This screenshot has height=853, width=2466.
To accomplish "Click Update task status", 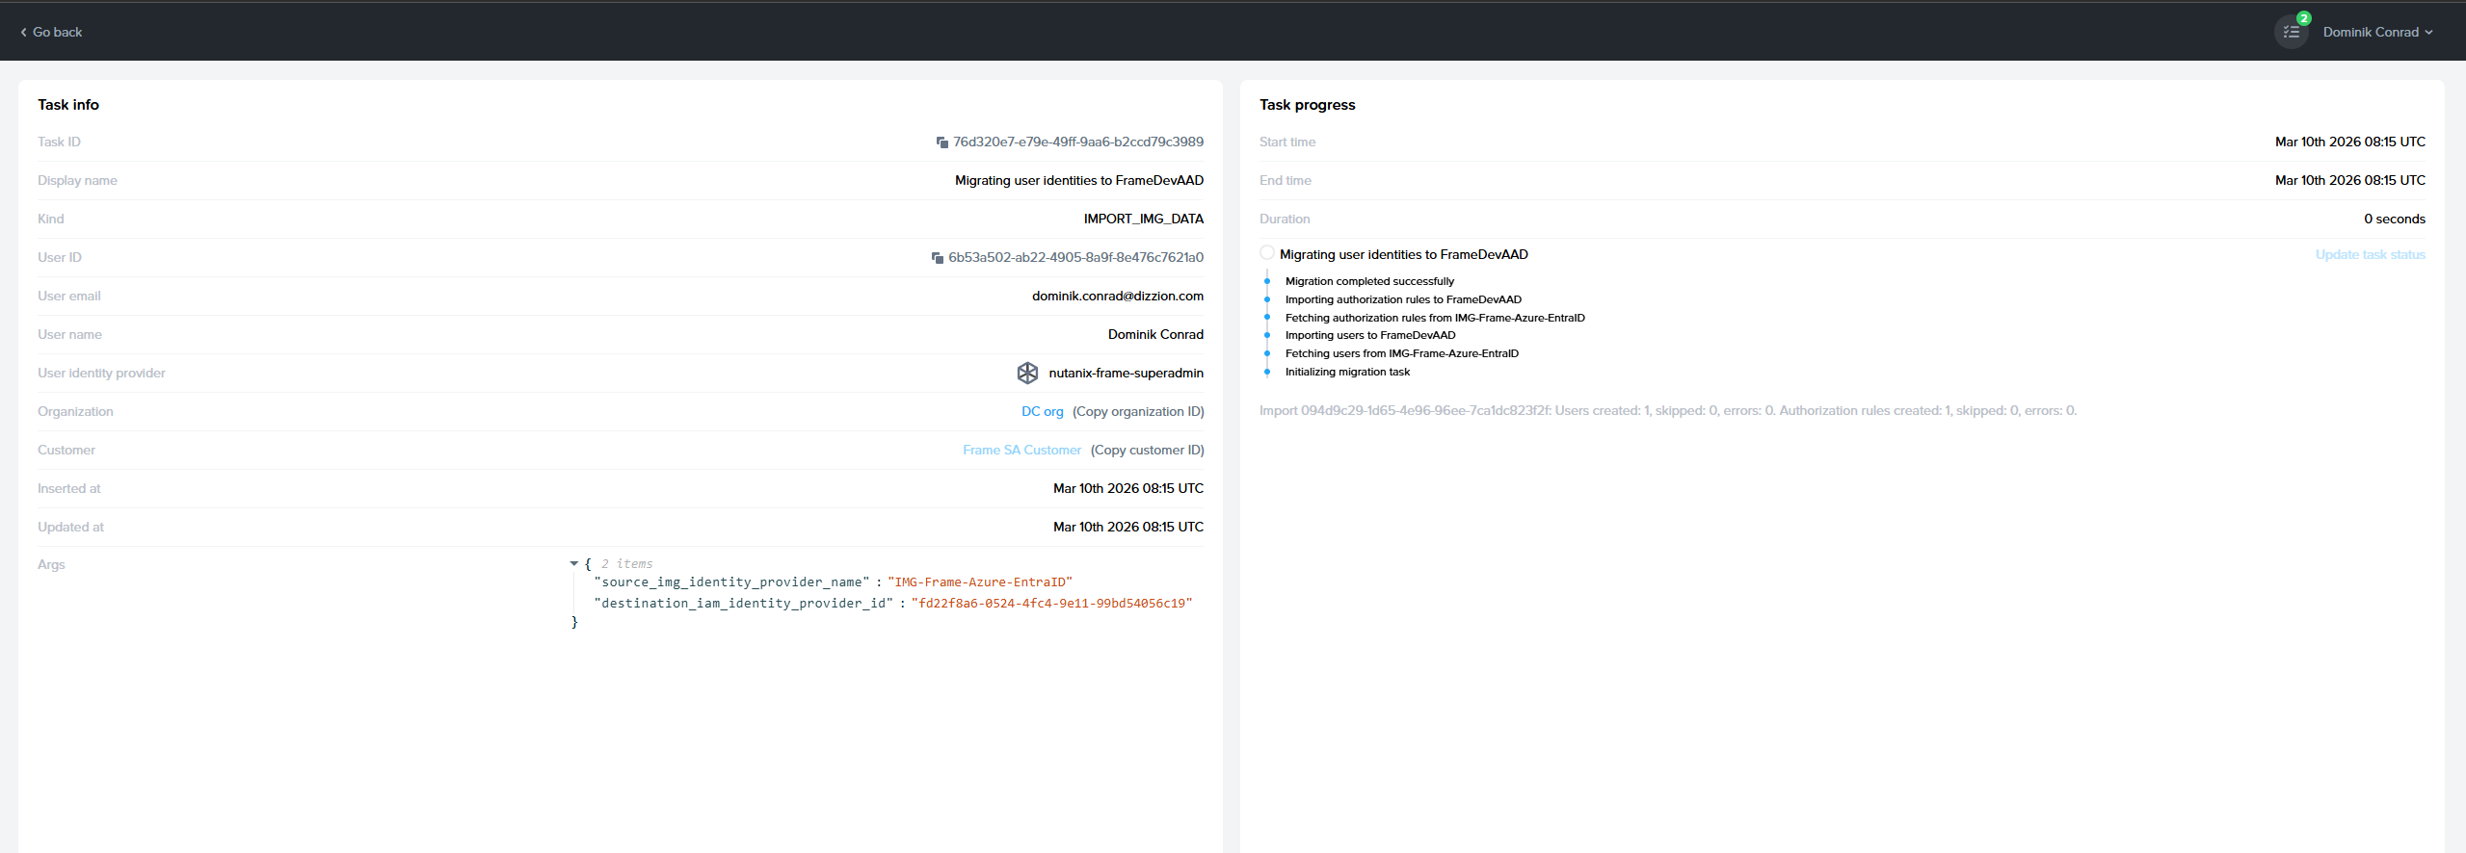I will [2370, 255].
